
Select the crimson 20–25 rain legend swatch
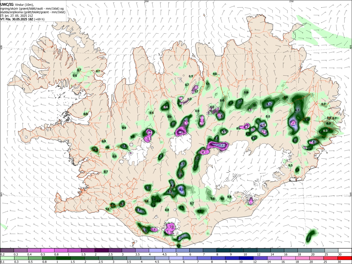coord(331,258)
